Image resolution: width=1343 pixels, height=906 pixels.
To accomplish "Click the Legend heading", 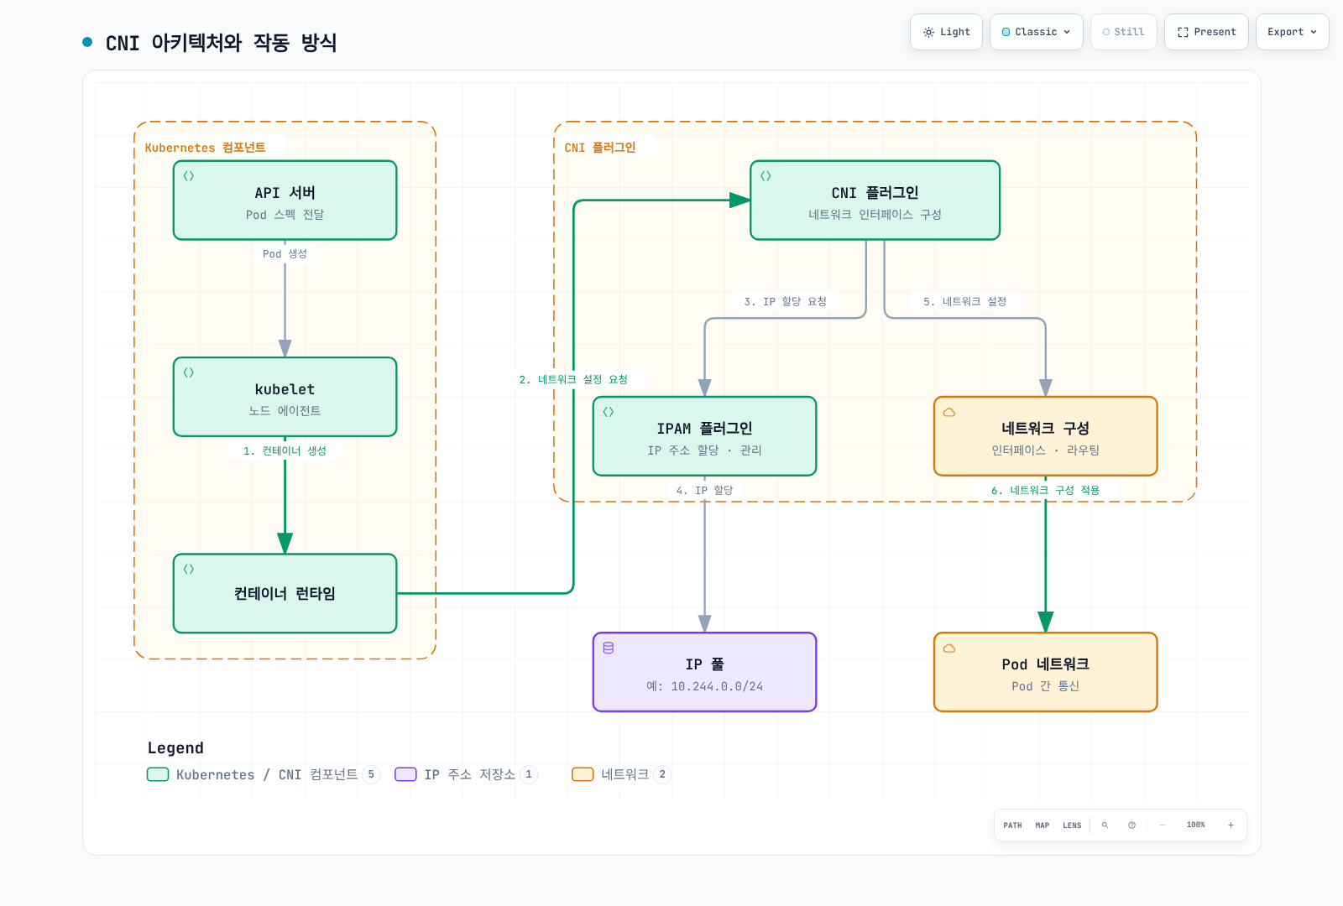I will pos(175,747).
